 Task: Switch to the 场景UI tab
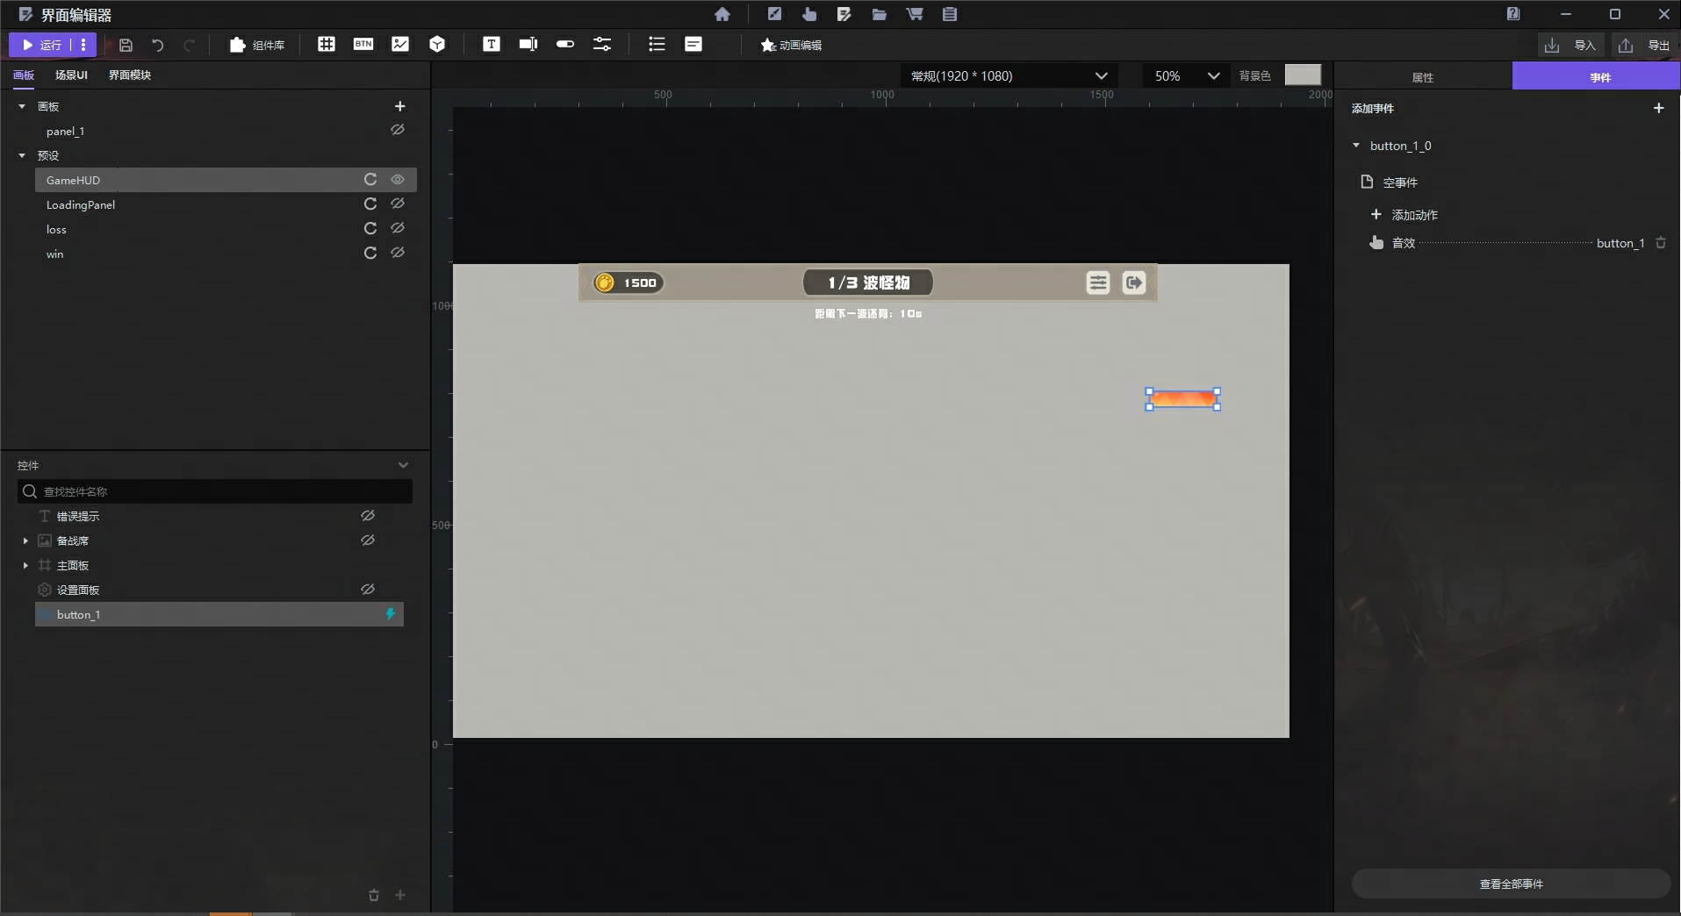point(71,75)
